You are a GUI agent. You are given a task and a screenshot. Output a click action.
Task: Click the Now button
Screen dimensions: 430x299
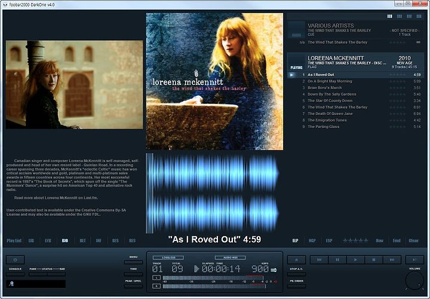pos(380,240)
